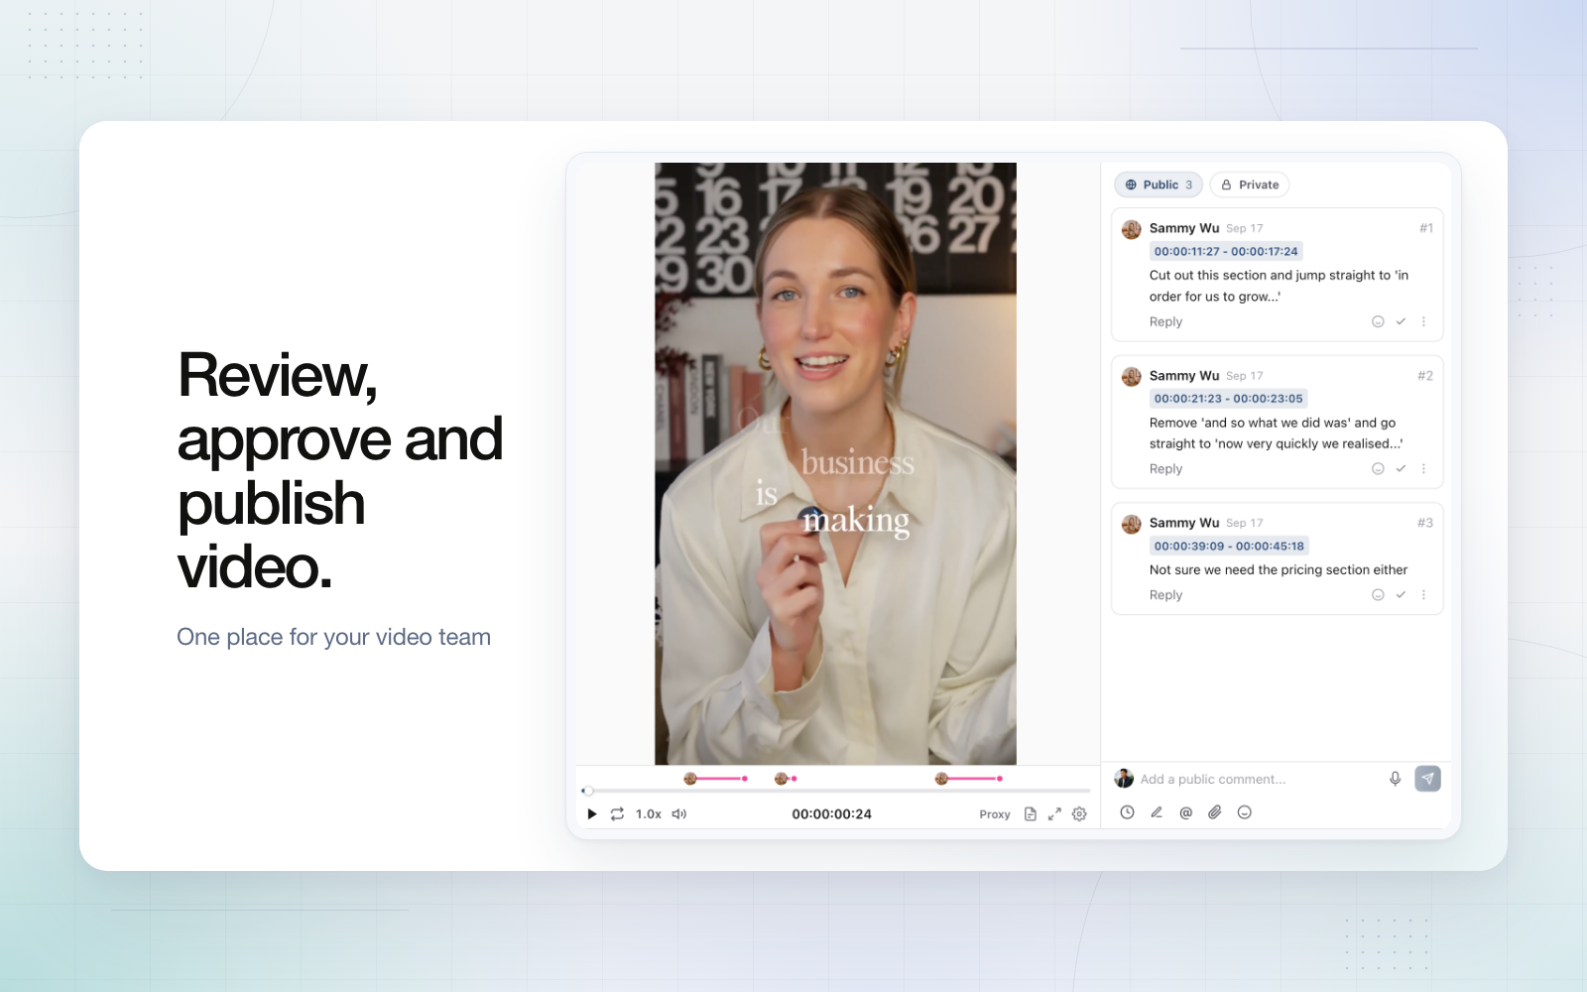Switch to the Private comments tab
Screen dimensions: 1587x992
pos(1250,185)
